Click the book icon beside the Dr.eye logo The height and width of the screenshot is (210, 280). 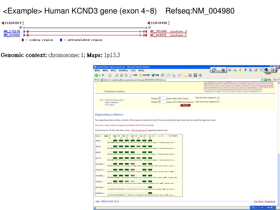coord(223,70)
